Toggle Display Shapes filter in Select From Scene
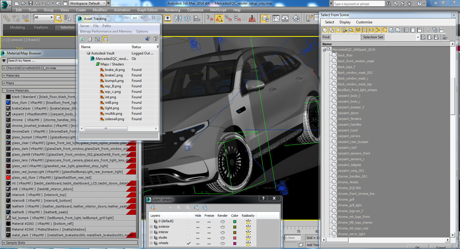This screenshot has height=249, width=460. point(332,30)
